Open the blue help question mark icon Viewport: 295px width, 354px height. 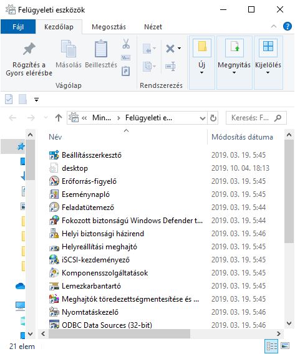(x=288, y=26)
